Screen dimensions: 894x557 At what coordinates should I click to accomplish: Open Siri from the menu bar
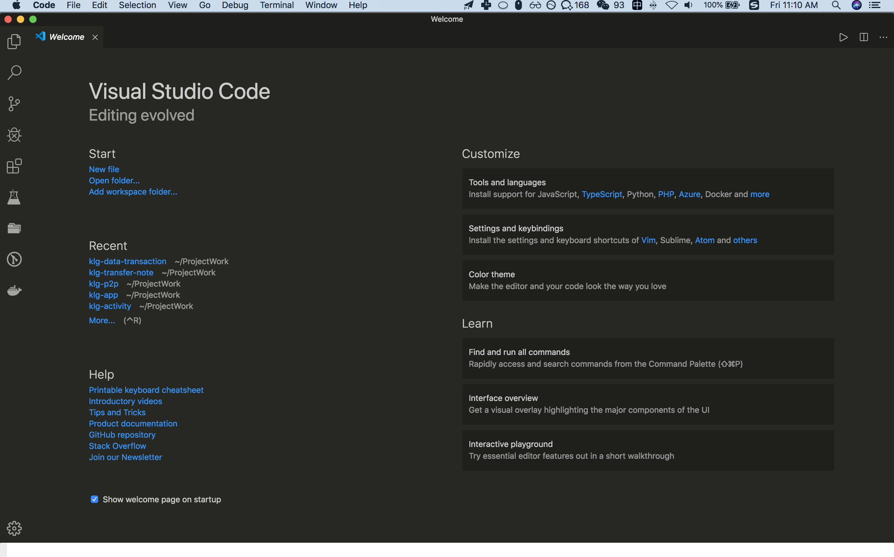(x=856, y=5)
